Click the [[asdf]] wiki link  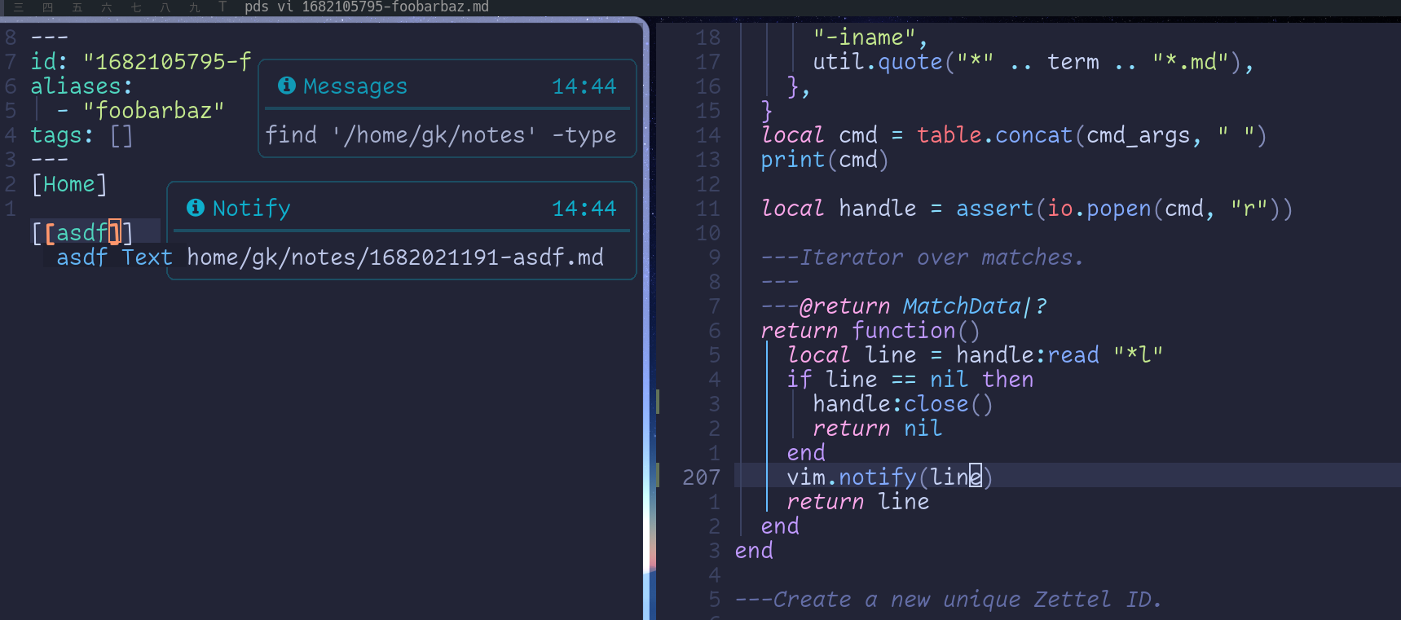tap(82, 233)
